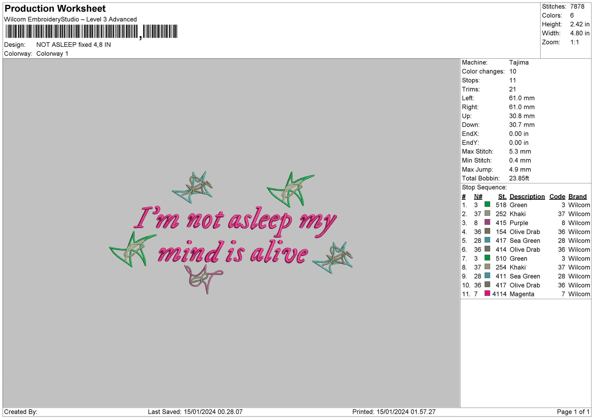Click the sea green swatch in row 5

pyautogui.click(x=487, y=240)
